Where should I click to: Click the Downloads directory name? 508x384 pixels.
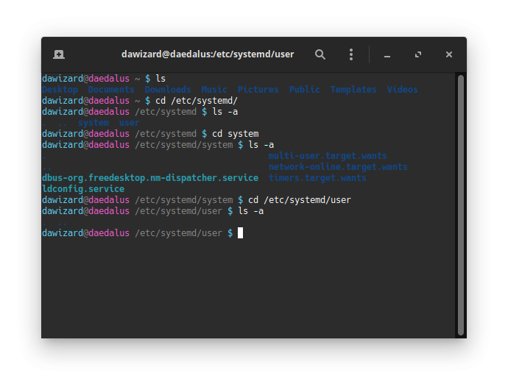coord(168,90)
